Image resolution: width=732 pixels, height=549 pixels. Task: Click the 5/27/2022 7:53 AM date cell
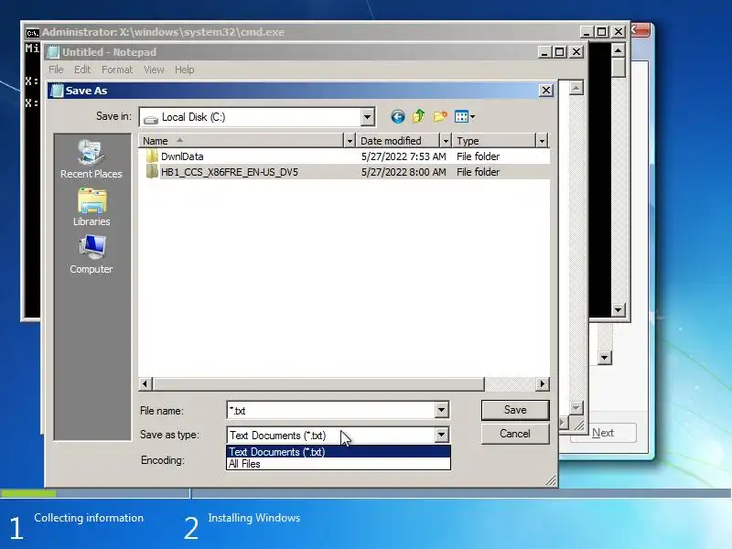[404, 156]
